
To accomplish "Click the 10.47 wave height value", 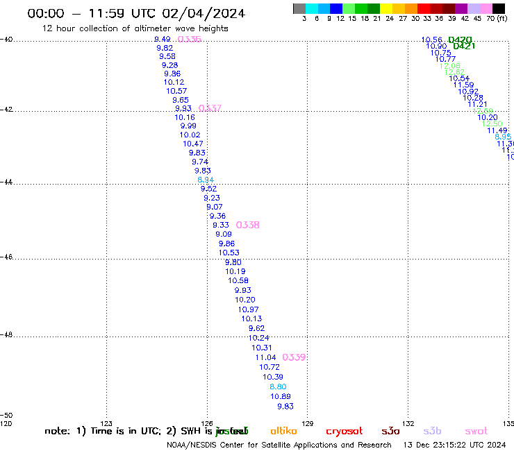I will pos(193,144).
